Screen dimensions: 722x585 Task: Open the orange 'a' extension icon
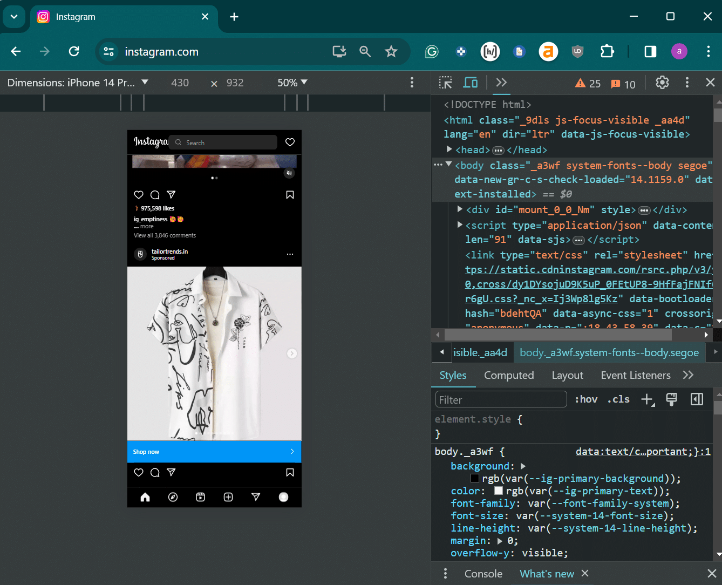pos(548,52)
